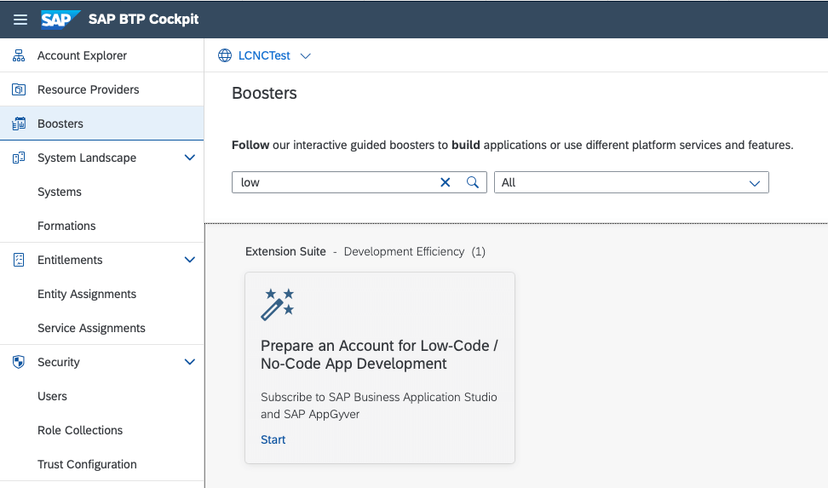828x488 pixels.
Task: Open the Prepare an Account booster title
Action: pyautogui.click(x=379, y=354)
